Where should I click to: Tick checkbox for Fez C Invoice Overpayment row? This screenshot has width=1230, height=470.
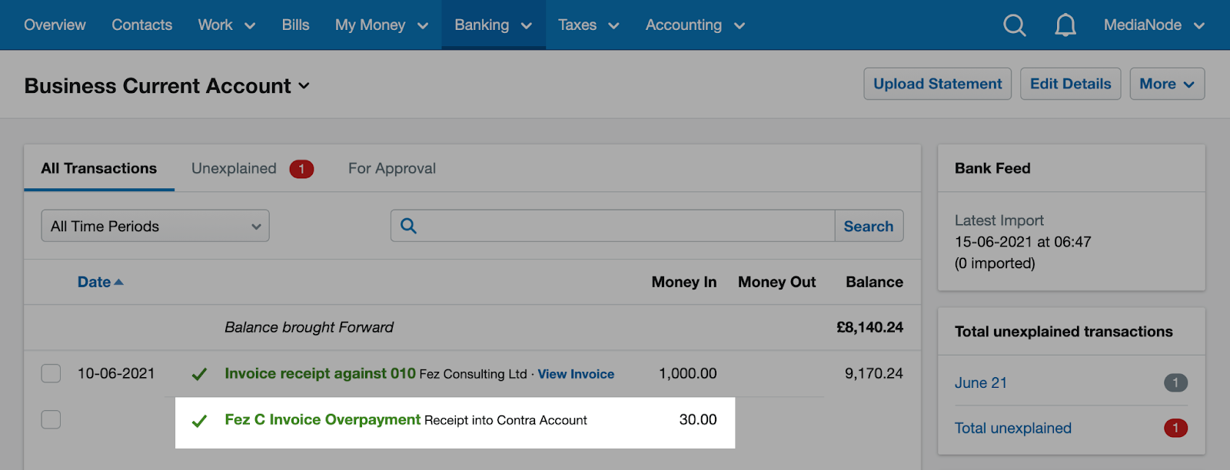(51, 419)
